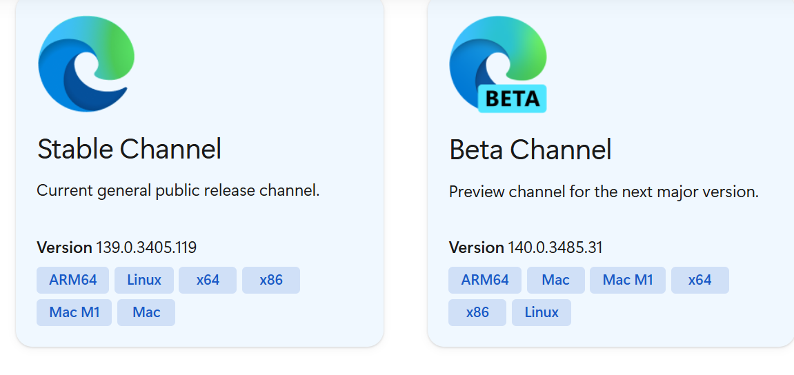Pick Mac in Stable Channel
The width and height of the screenshot is (794, 375).
(146, 312)
